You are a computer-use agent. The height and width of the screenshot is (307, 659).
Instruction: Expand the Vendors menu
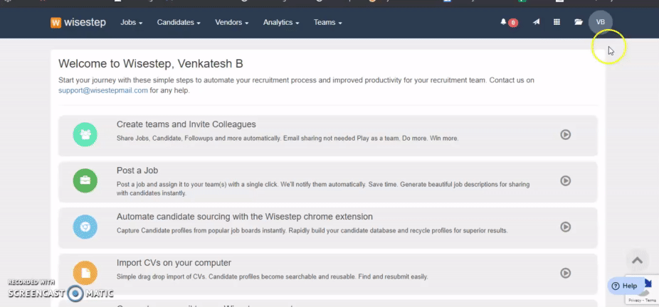tap(231, 23)
